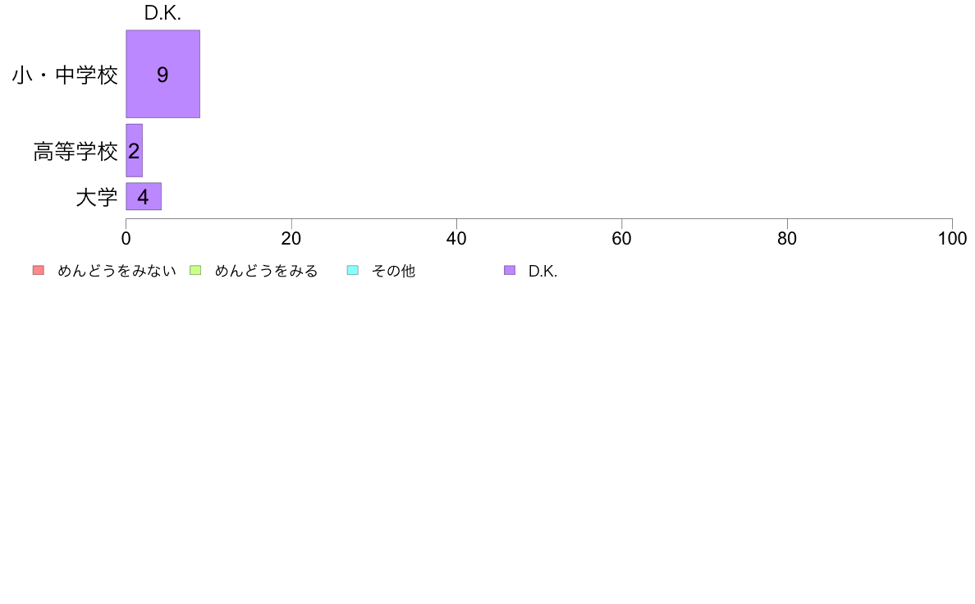The height and width of the screenshot is (604, 975).
Task: Click the 高等学校 category label
Action: 76,151
